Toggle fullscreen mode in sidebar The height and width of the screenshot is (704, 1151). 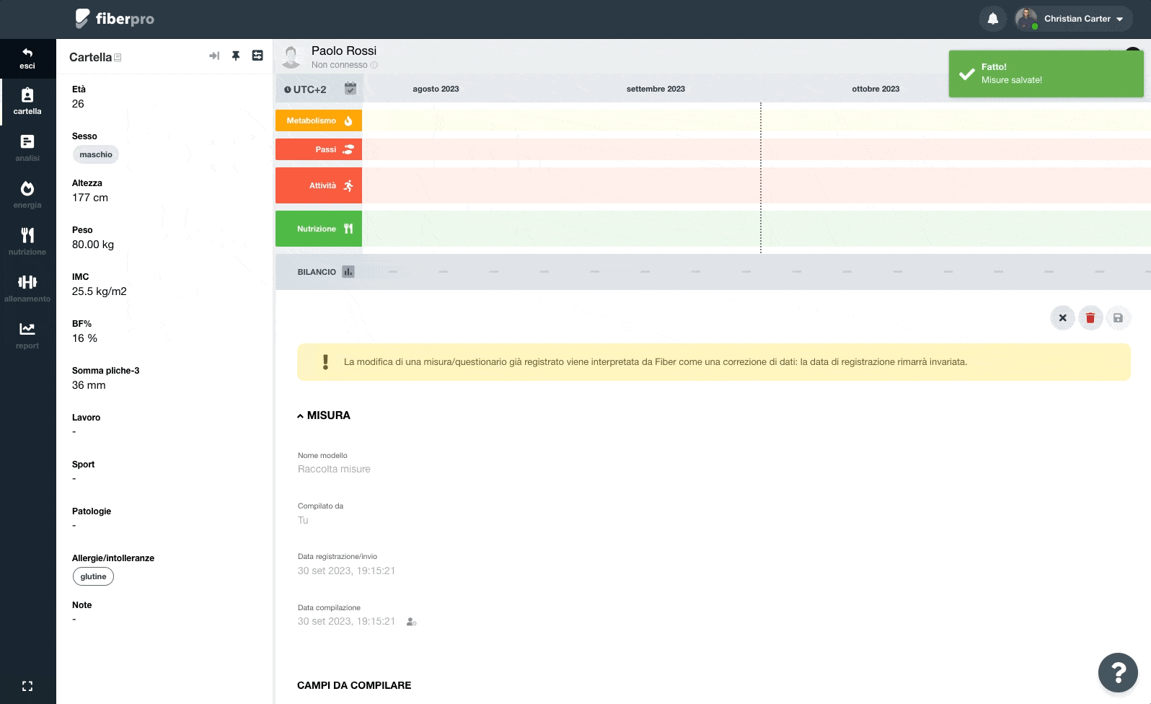tap(27, 686)
